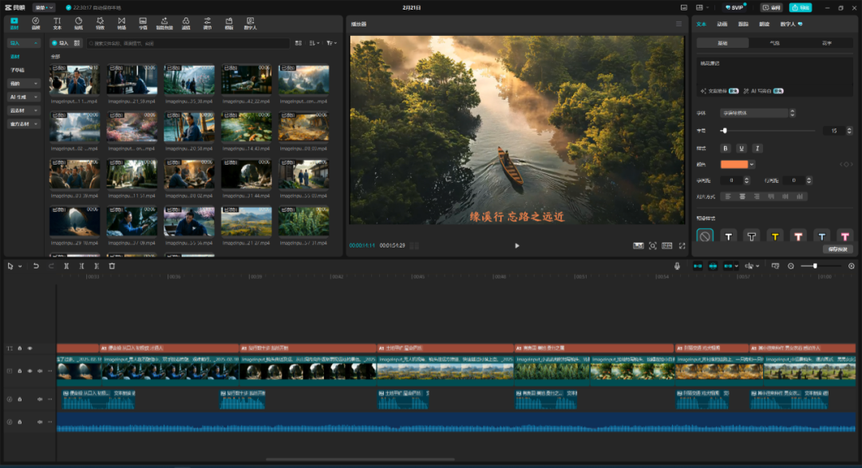The image size is (862, 468).
Task: Click the split clip tool in timeline toolbar
Action: [66, 266]
